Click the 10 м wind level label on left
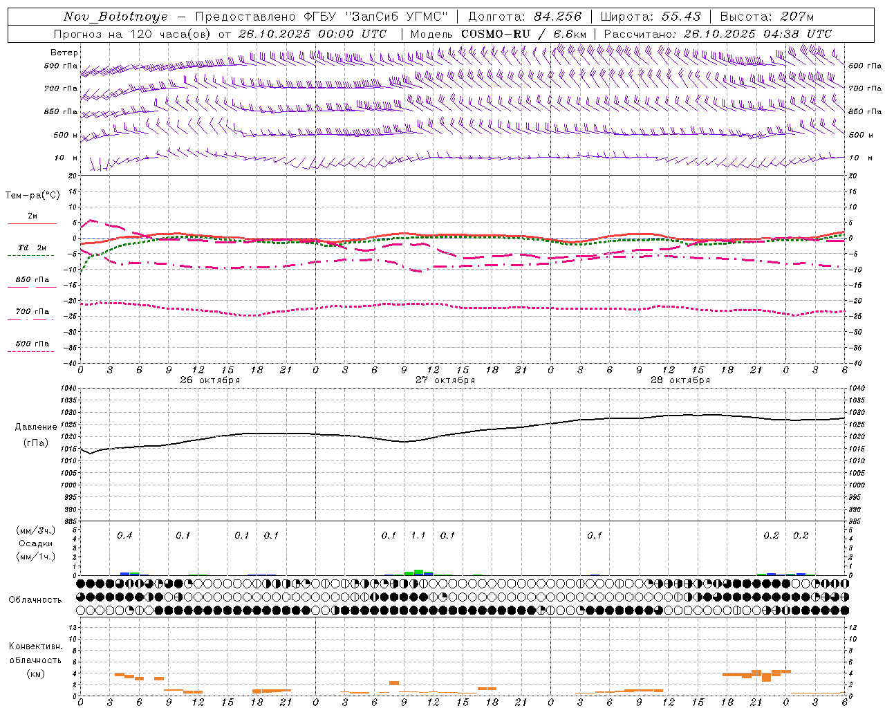 pos(66,158)
